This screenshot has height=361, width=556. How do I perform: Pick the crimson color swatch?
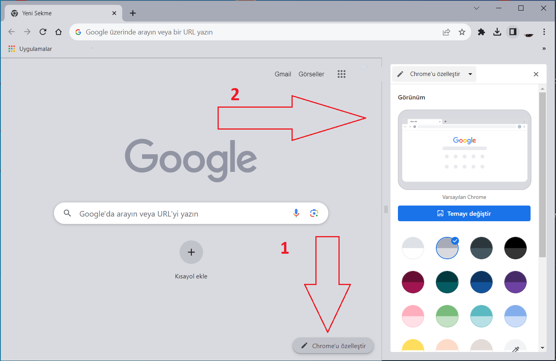pos(413,282)
